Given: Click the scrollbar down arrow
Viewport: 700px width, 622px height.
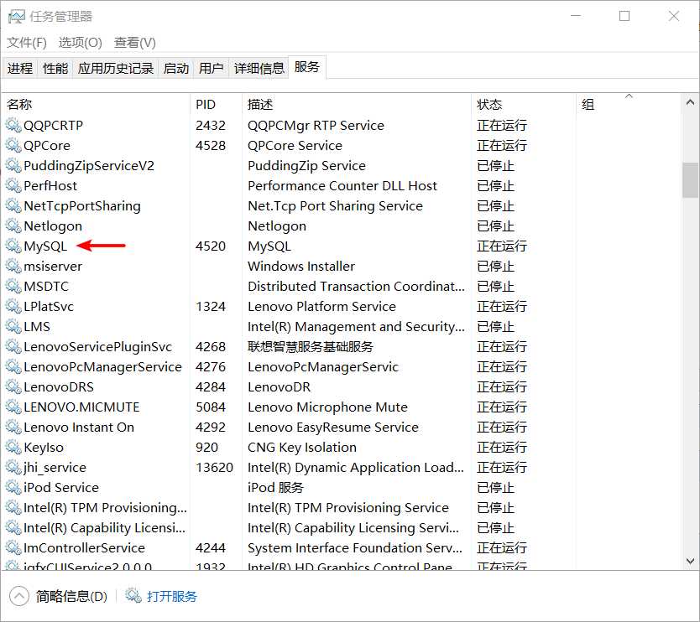Looking at the screenshot, I should click(690, 561).
